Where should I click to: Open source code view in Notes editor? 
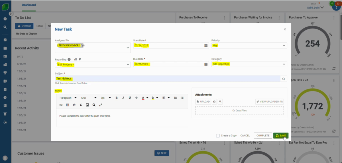point(74,105)
